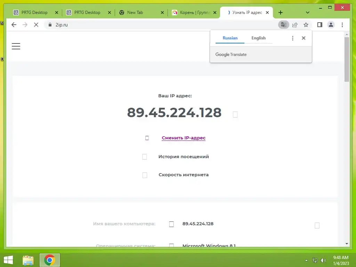Click the Ваш IP адрес label

pyautogui.click(x=175, y=96)
